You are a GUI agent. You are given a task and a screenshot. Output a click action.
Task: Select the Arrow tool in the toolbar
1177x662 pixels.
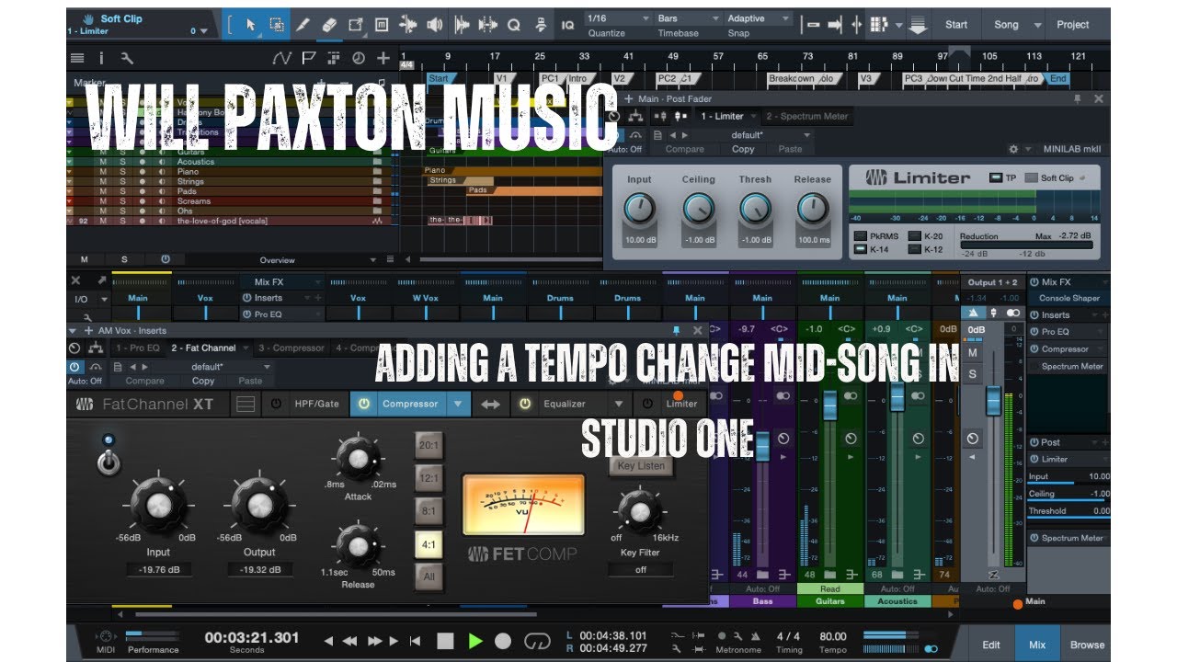[250, 25]
